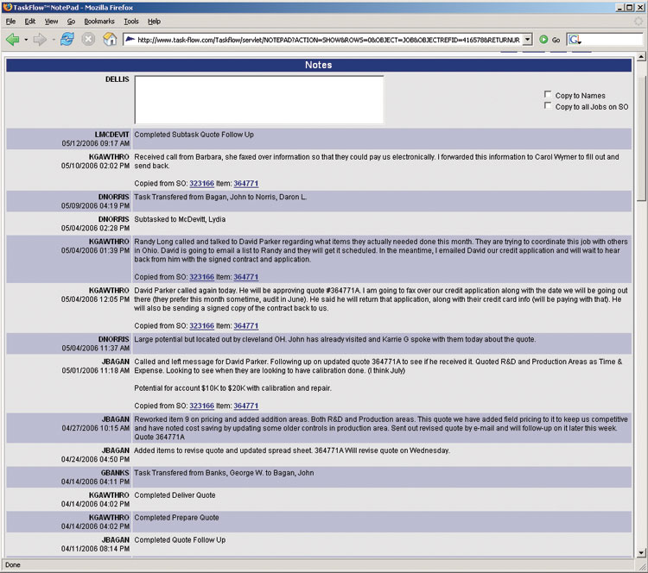Click the URL address field
The width and height of the screenshot is (648, 573).
[328, 40]
